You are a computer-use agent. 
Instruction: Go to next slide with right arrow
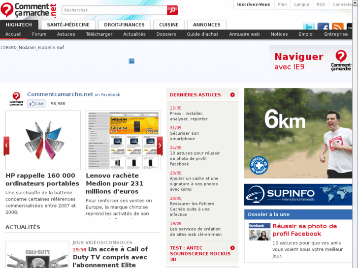[x=160, y=146]
